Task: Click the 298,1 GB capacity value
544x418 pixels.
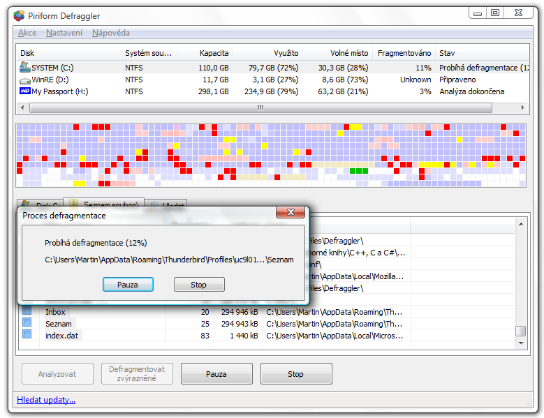Action: click(214, 91)
